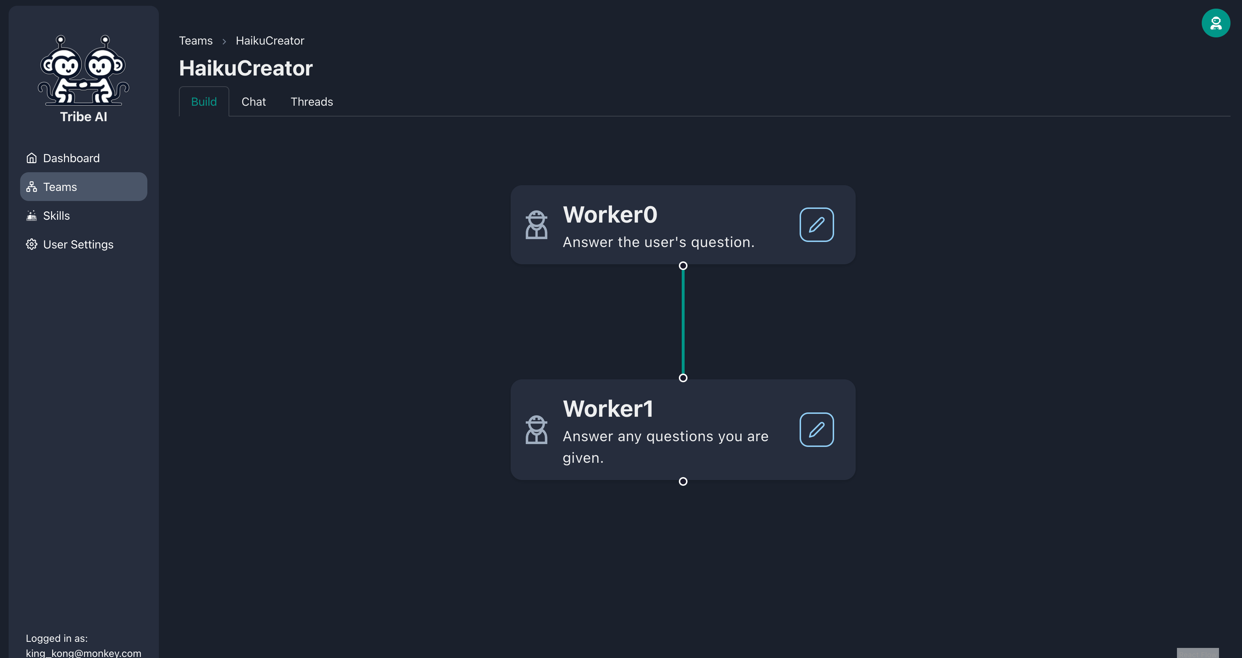
Task: Edit the Worker1 node with pencil icon
Action: [x=816, y=429]
